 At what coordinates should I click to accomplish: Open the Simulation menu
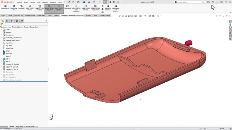(x=53, y=3)
